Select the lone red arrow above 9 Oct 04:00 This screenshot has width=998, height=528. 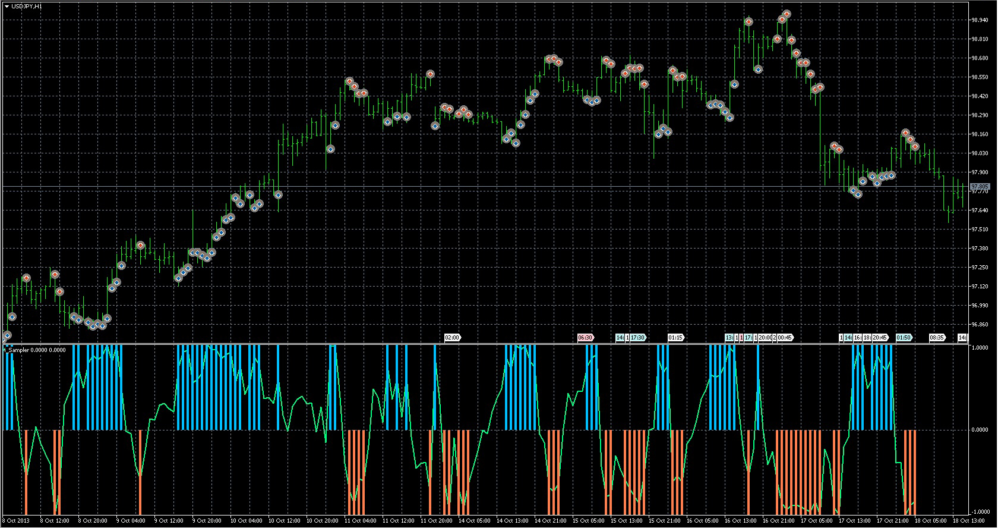(x=141, y=245)
